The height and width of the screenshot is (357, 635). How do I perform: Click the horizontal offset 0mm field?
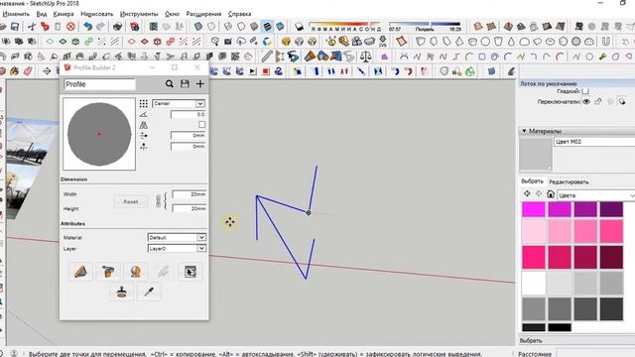click(188, 135)
